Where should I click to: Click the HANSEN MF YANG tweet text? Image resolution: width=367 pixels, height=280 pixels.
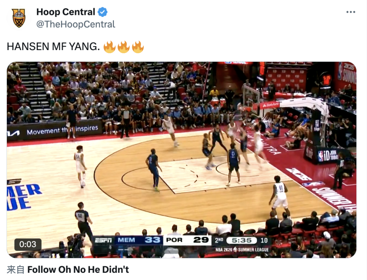[x=54, y=47]
